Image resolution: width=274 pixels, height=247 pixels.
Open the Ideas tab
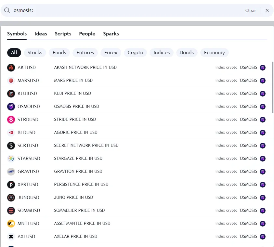tap(41, 34)
